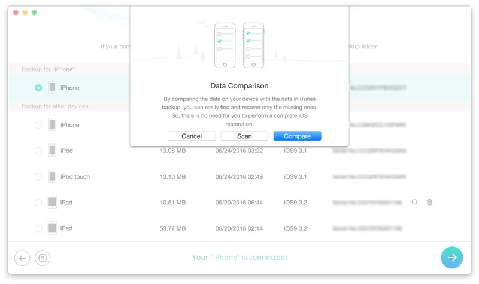The height and width of the screenshot is (284, 479).
Task: Click the "13.08 MB" size value
Action: 173,151
